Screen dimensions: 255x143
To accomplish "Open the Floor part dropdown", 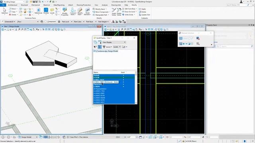I will [x=28, y=21].
